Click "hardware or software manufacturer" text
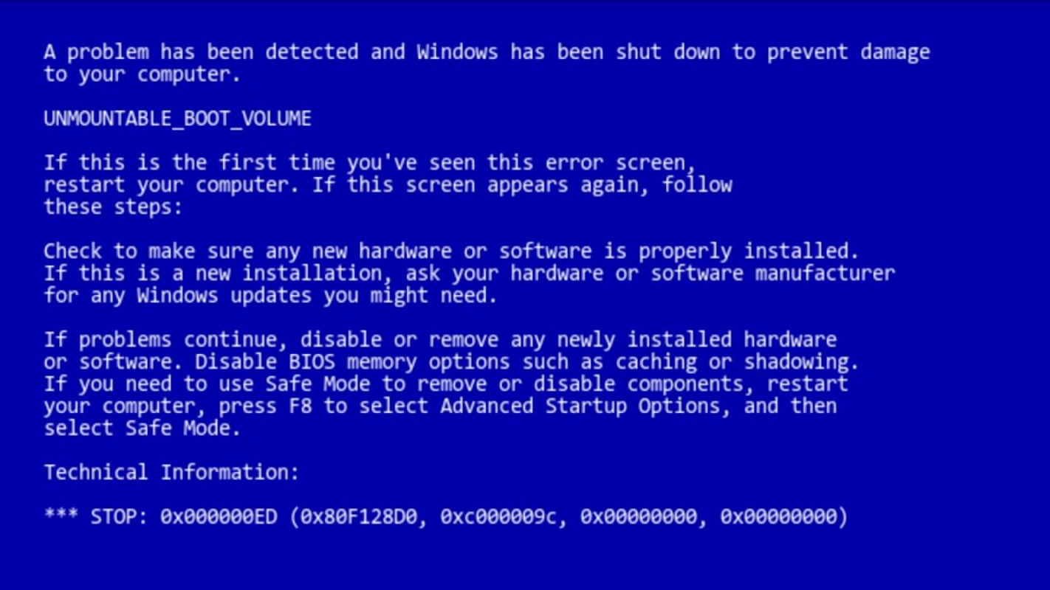Viewport: 1050px width, 590px height. tap(702, 273)
